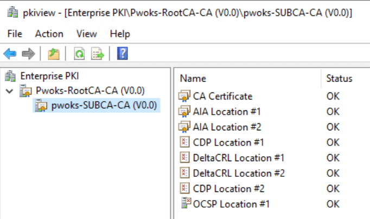Click the OK status of CA Certificate

(x=333, y=96)
